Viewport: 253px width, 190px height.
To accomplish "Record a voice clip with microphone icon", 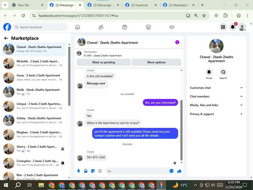I will point(78,171).
